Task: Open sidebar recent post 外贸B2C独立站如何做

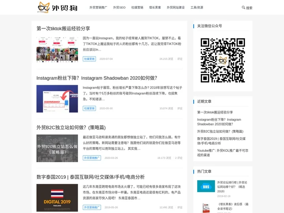Action: tap(220, 131)
